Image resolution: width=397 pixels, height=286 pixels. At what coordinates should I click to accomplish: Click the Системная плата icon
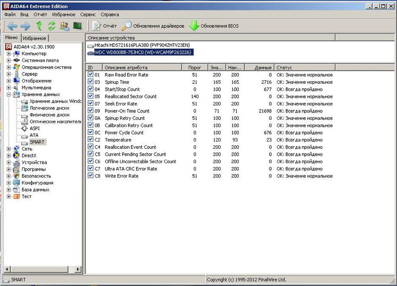[x=16, y=60]
